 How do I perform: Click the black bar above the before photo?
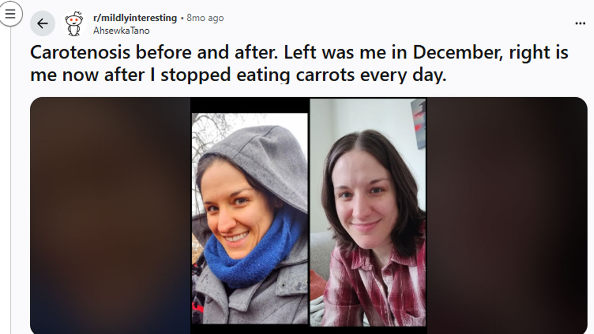click(250, 105)
